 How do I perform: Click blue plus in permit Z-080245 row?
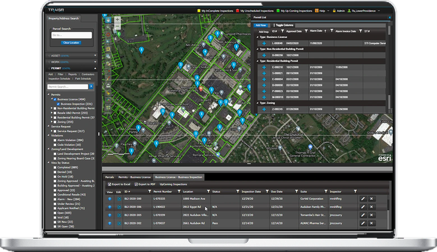tap(264, 109)
